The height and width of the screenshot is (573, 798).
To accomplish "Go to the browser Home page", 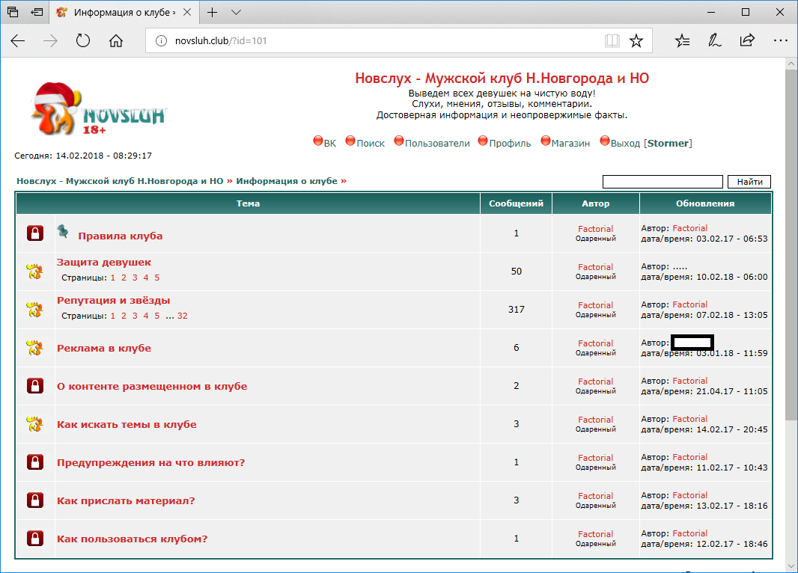I will coord(116,41).
